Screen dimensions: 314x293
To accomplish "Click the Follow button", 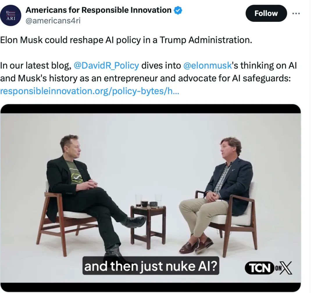I will point(266,13).
